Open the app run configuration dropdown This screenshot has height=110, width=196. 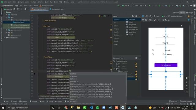(126, 5)
